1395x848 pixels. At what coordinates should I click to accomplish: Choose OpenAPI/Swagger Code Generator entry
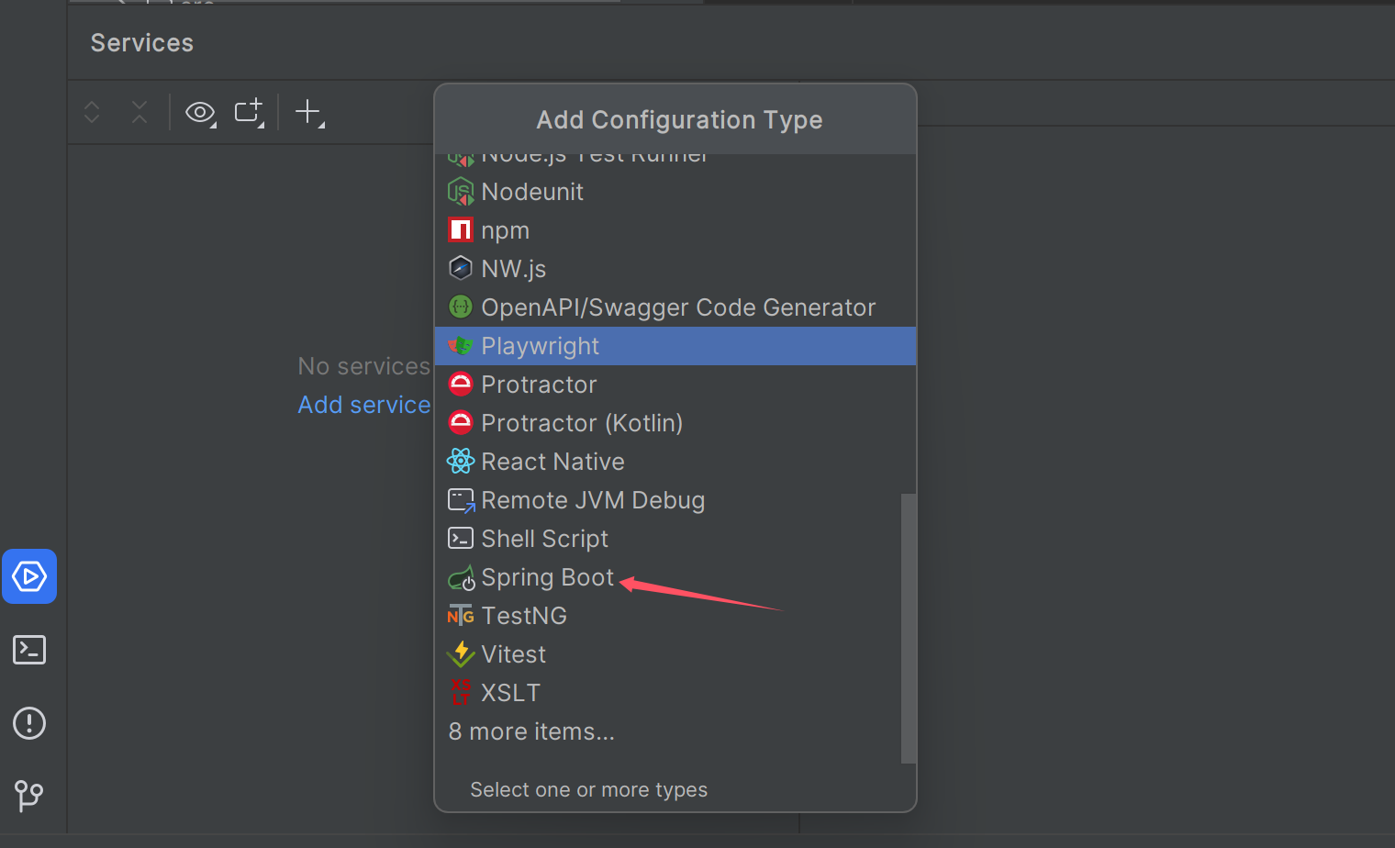[675, 307]
